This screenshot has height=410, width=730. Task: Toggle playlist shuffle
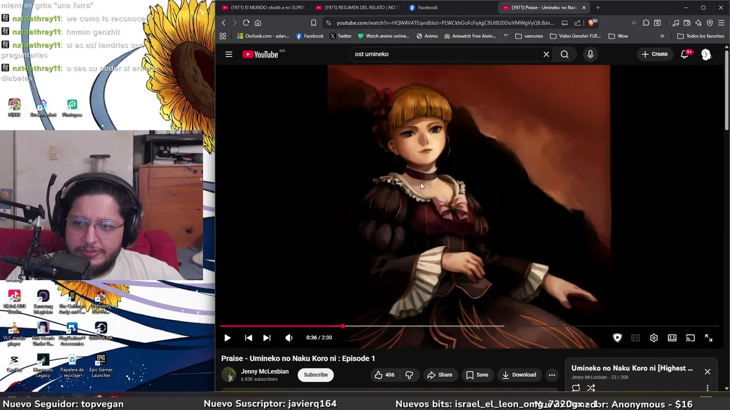(x=591, y=388)
